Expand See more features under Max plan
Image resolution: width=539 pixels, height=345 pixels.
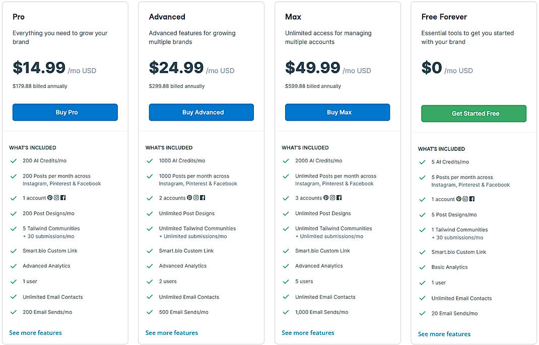click(x=308, y=333)
